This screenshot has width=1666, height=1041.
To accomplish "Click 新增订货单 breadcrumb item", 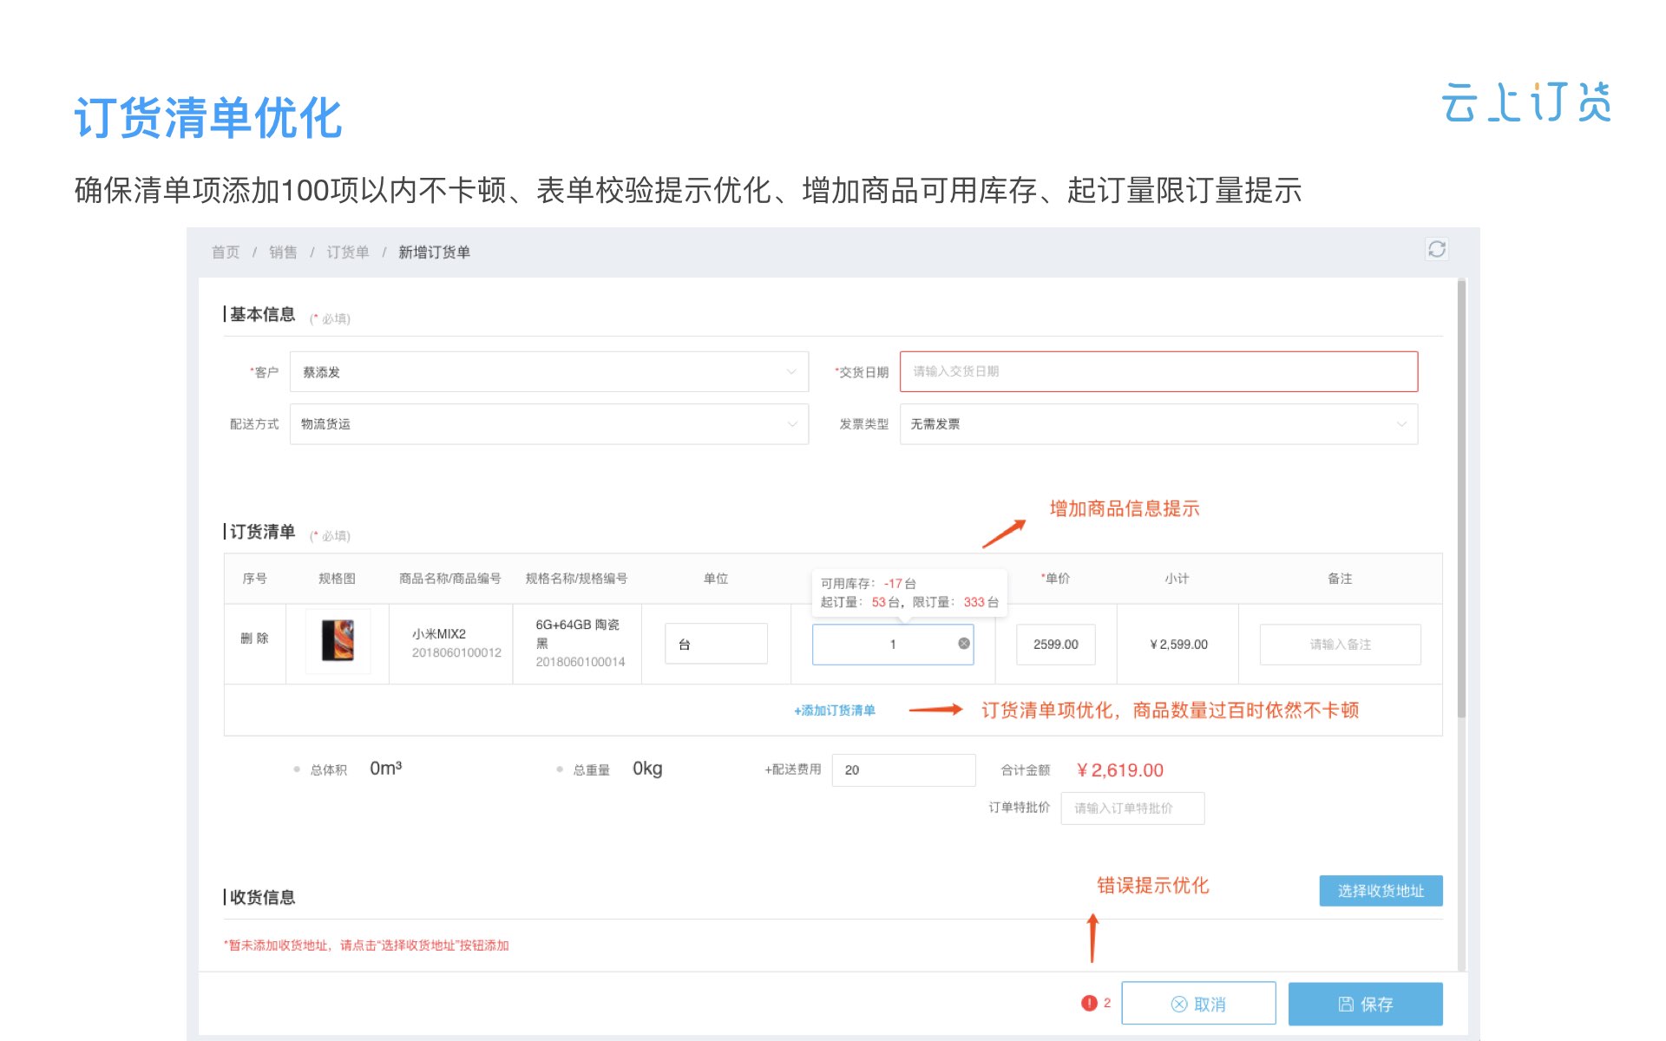I will pyautogui.click(x=434, y=252).
